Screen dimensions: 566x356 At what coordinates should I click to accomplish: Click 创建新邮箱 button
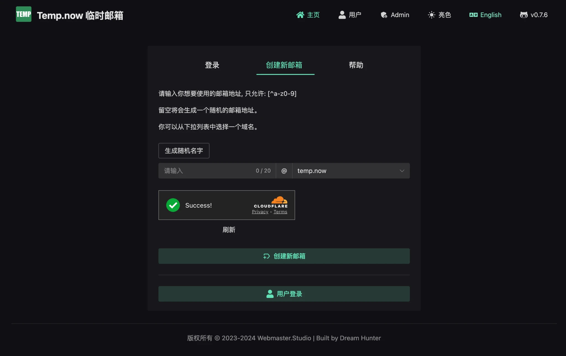[284, 256]
